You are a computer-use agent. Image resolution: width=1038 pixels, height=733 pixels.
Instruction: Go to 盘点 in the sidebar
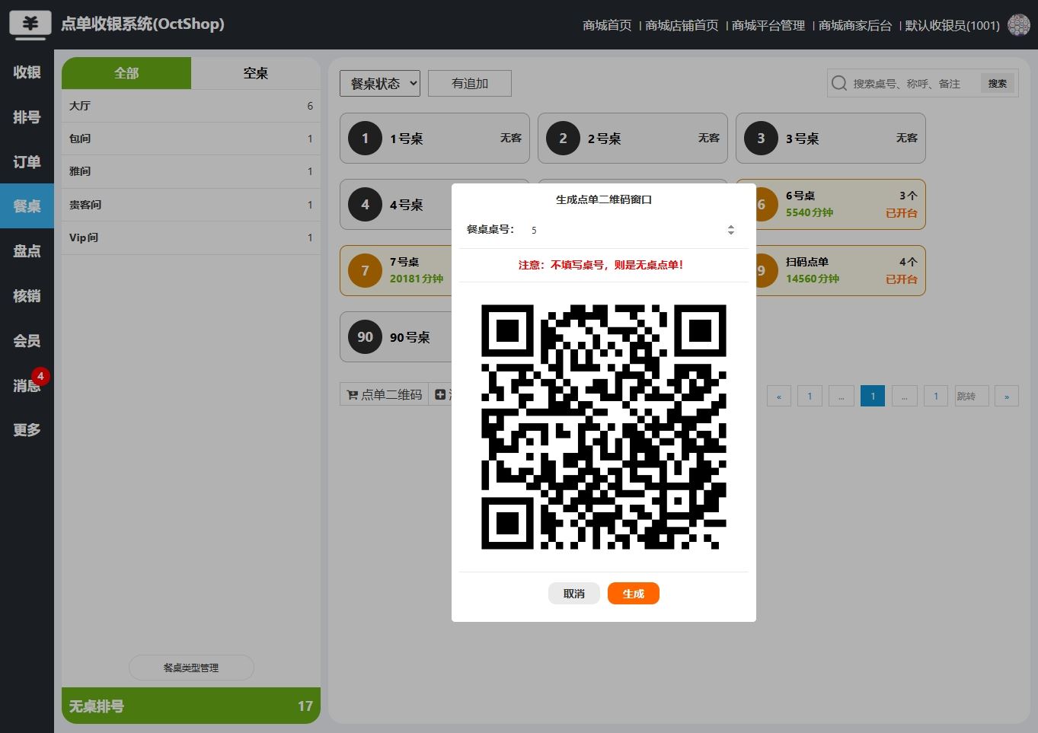[x=27, y=251]
